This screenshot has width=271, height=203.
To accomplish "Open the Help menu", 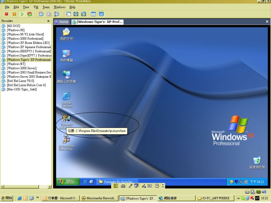I will (72, 7).
